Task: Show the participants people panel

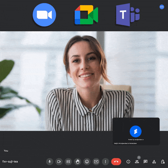Action: [137, 162]
